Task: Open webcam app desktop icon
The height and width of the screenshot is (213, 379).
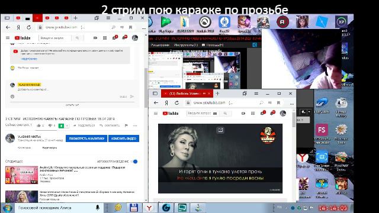Action: [x=224, y=24]
